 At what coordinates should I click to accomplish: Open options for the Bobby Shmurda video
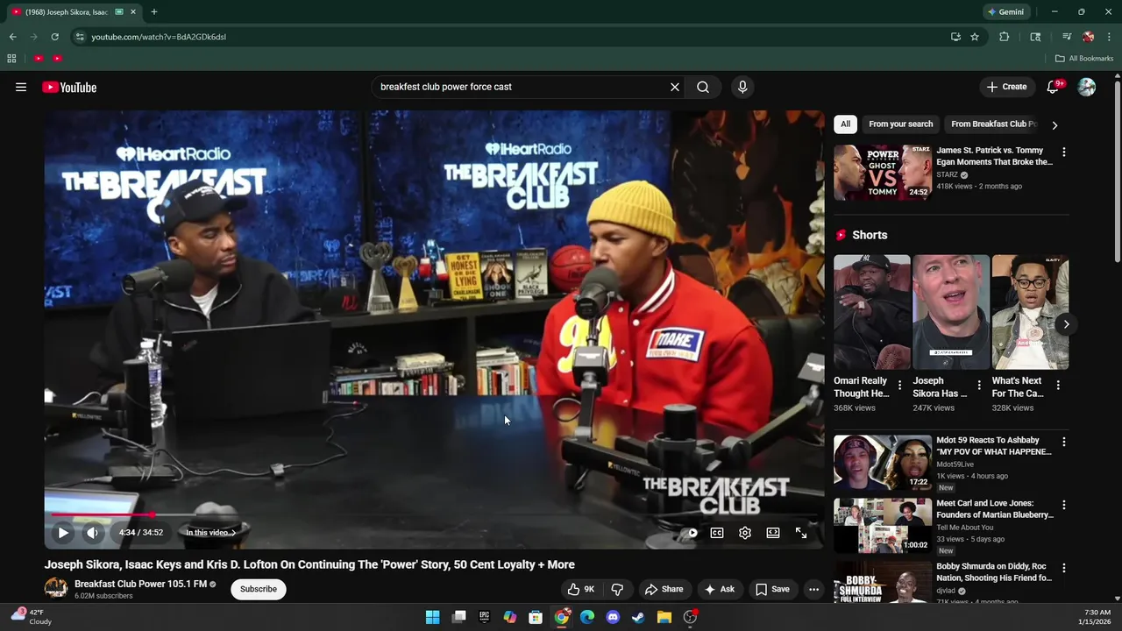(x=1064, y=569)
